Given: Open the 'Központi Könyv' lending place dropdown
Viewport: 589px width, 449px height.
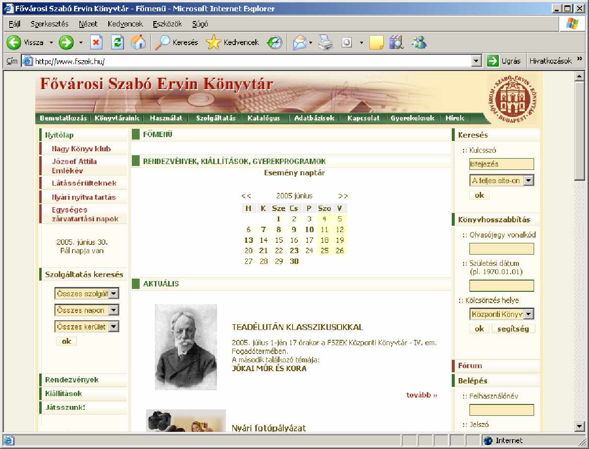Looking at the screenshot, I should [528, 314].
